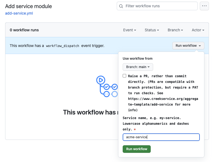
Task: Open the Branch: main selector
Action: [138, 67]
